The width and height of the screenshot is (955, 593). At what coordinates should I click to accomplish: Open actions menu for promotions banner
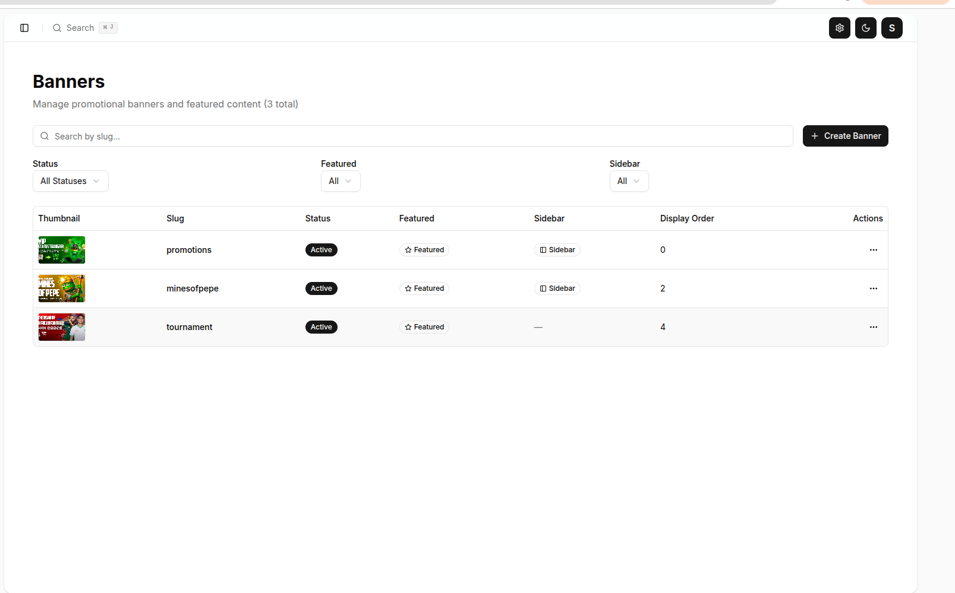(x=873, y=250)
